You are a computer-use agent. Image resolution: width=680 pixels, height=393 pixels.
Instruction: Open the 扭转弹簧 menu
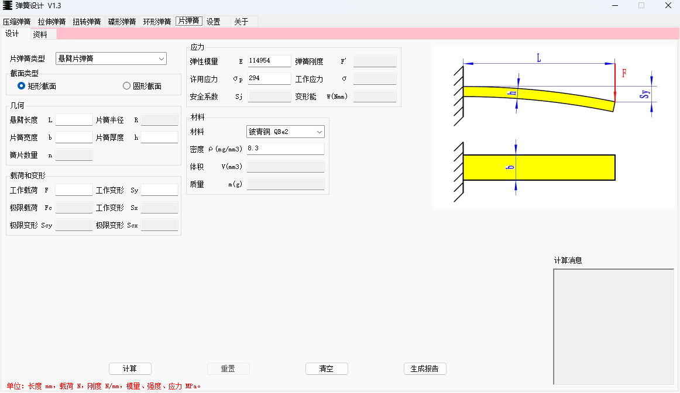point(87,21)
